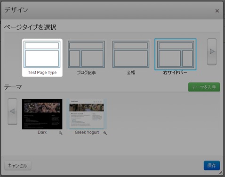Preview Greek Yogurt with the magnifier icon
225x177 pixels.
coord(105,133)
